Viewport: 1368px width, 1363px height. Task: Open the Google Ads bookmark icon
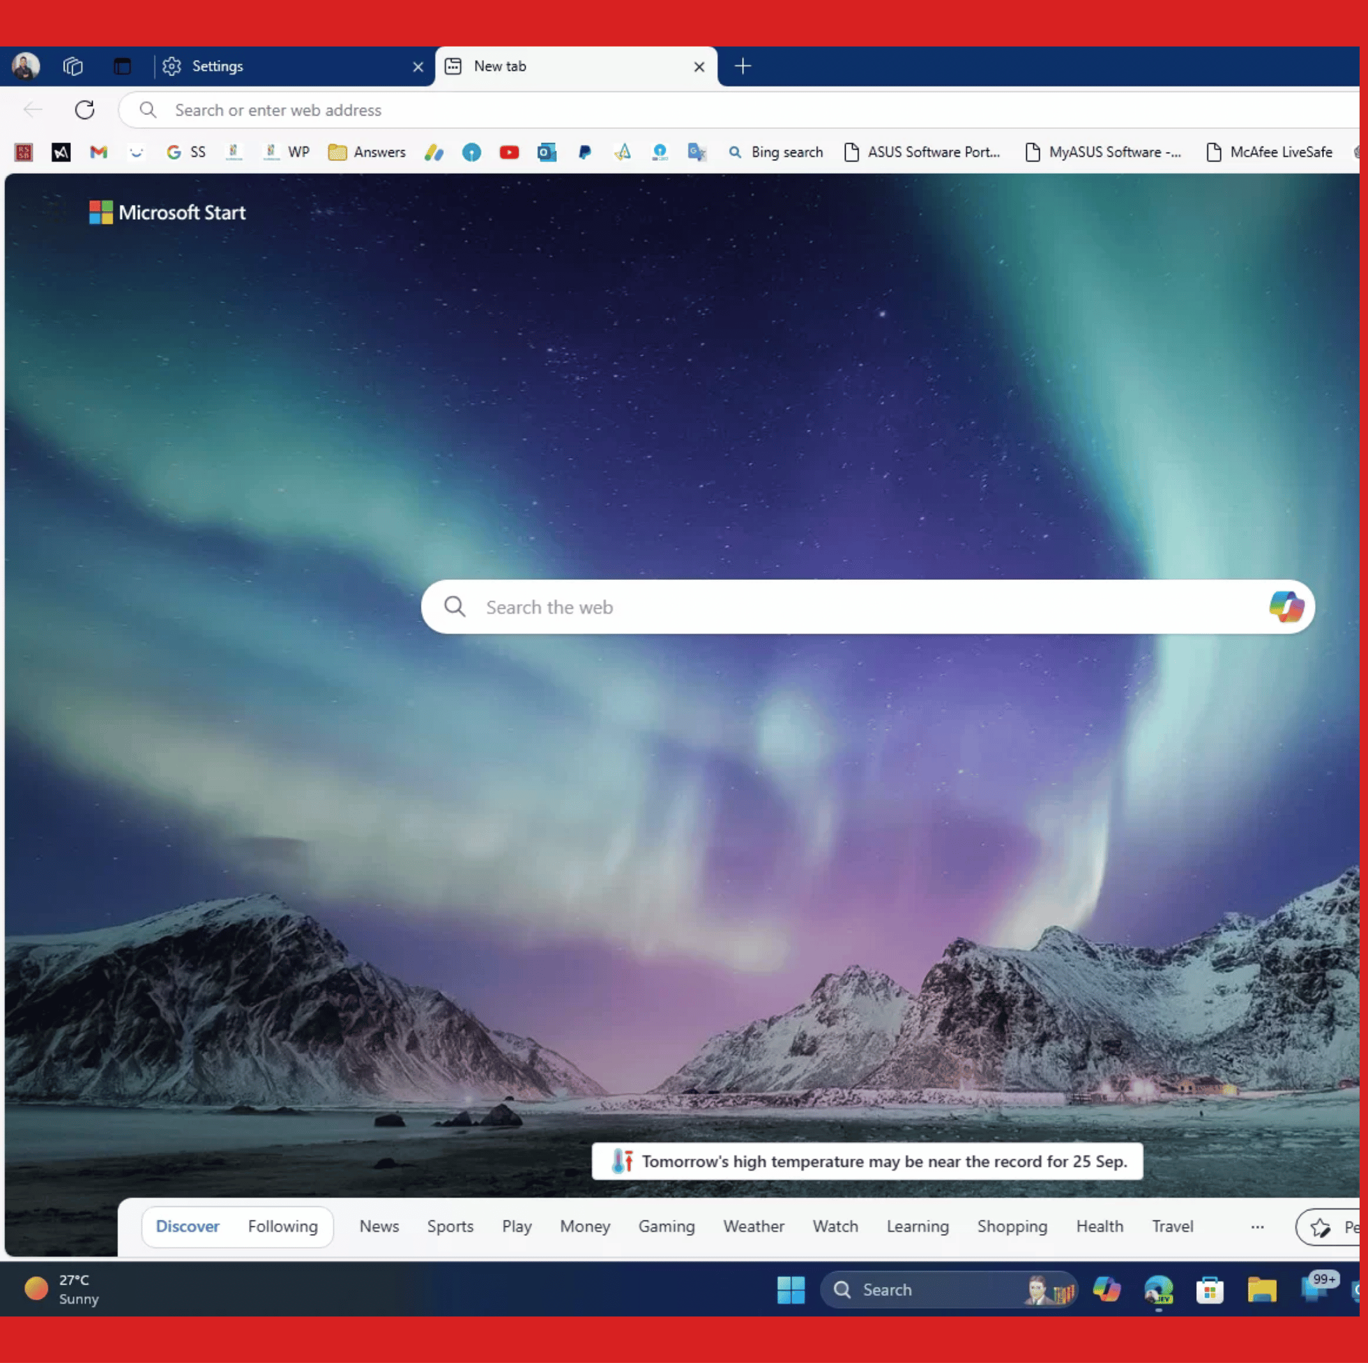[x=623, y=151]
